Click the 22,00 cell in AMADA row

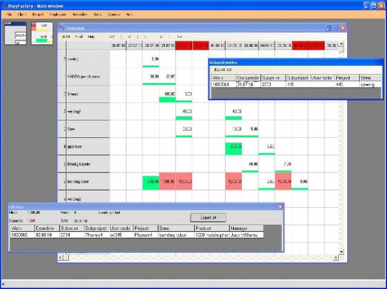click(168, 77)
